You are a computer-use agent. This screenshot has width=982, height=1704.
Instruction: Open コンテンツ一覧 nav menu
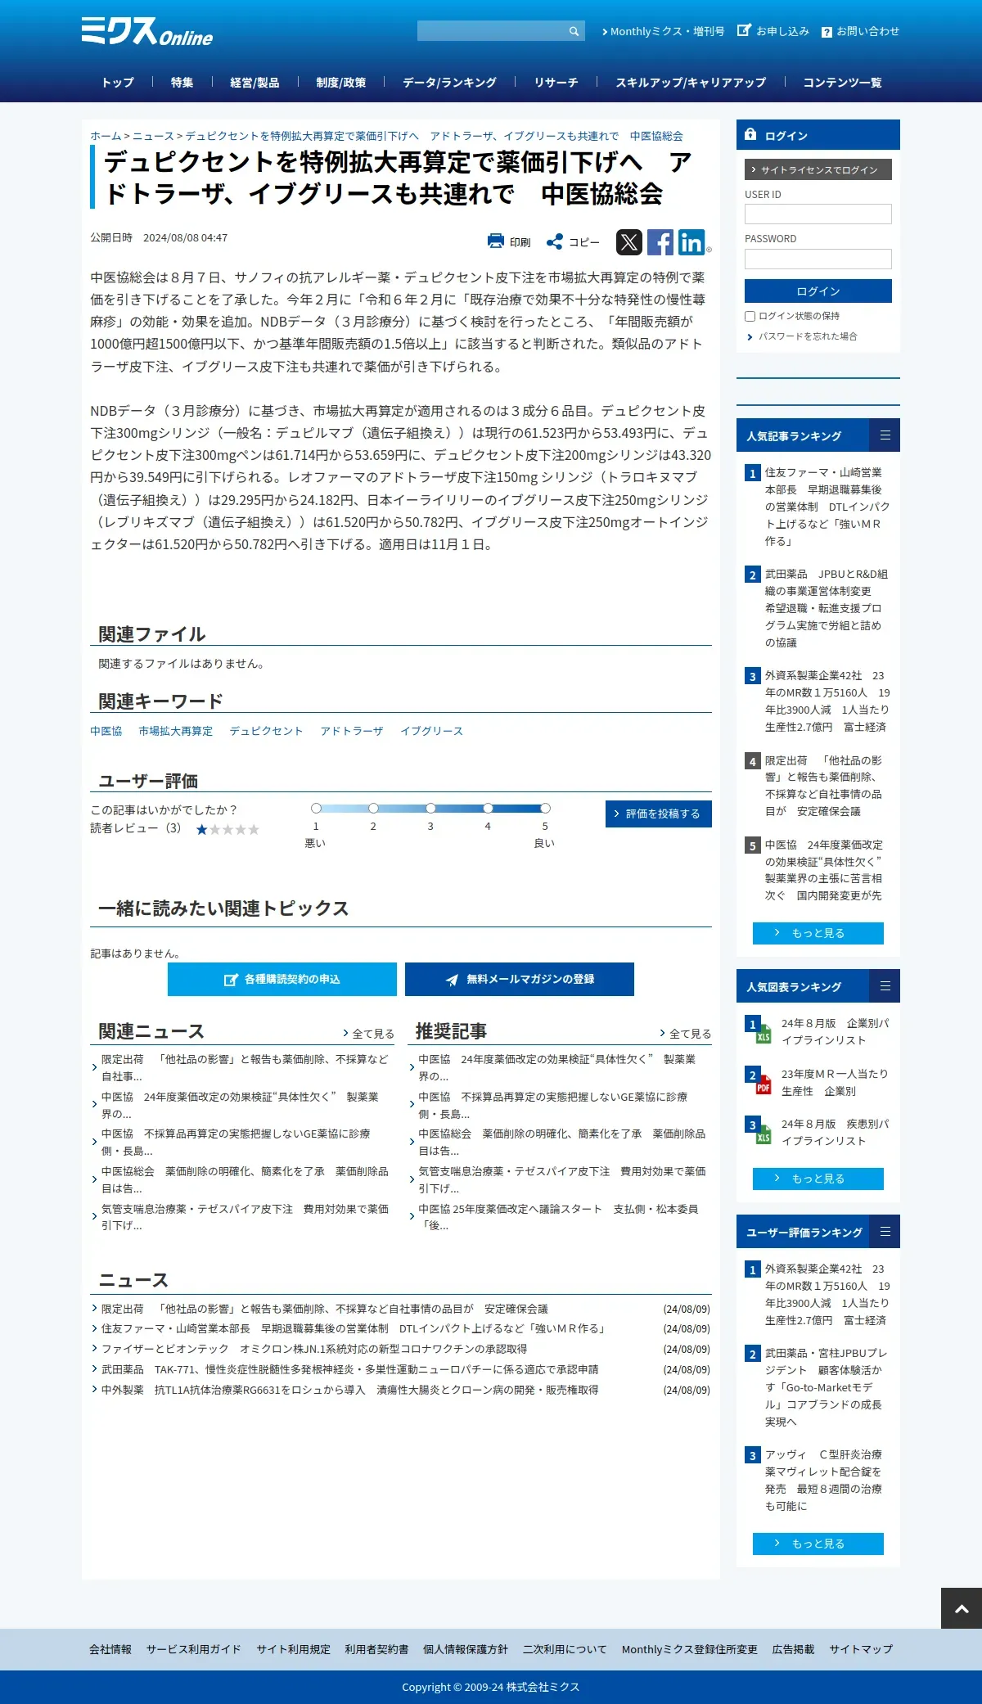[842, 82]
